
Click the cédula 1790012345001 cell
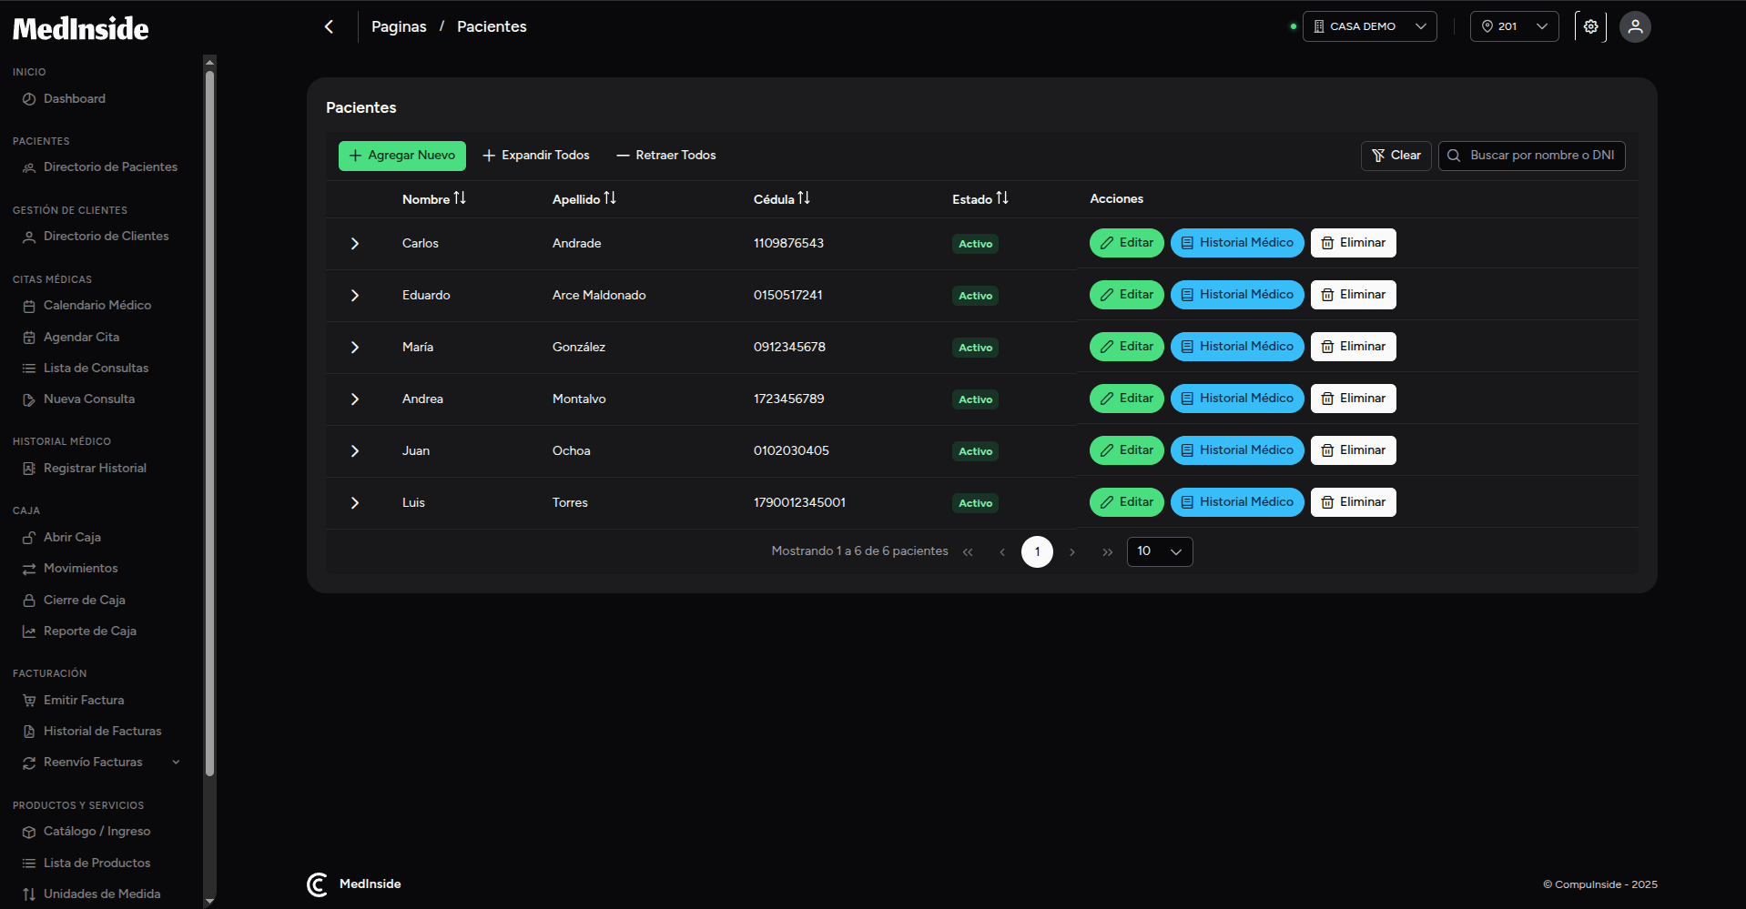[x=799, y=502]
